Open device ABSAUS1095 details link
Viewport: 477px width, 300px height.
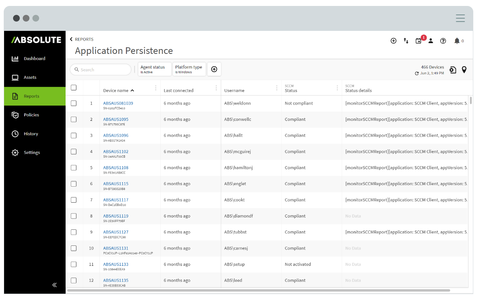click(x=116, y=119)
